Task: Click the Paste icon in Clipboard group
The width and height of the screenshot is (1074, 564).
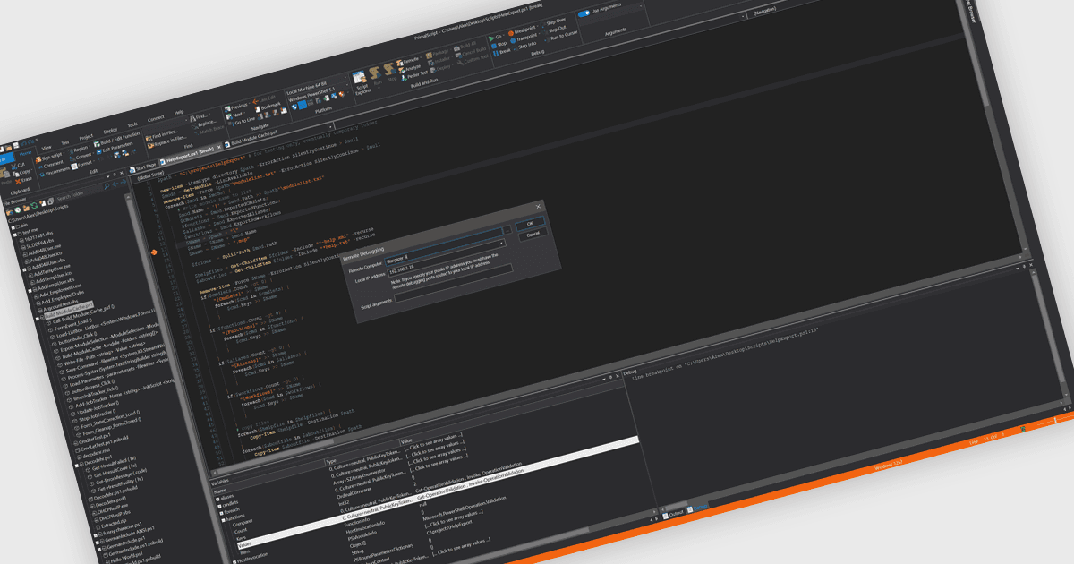Action: pyautogui.click(x=4, y=174)
